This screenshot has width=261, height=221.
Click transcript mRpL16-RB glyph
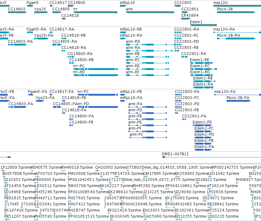123,32
